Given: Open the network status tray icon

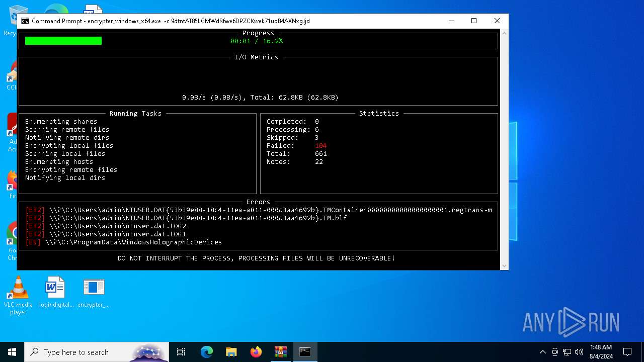Looking at the screenshot, I should tap(567, 352).
